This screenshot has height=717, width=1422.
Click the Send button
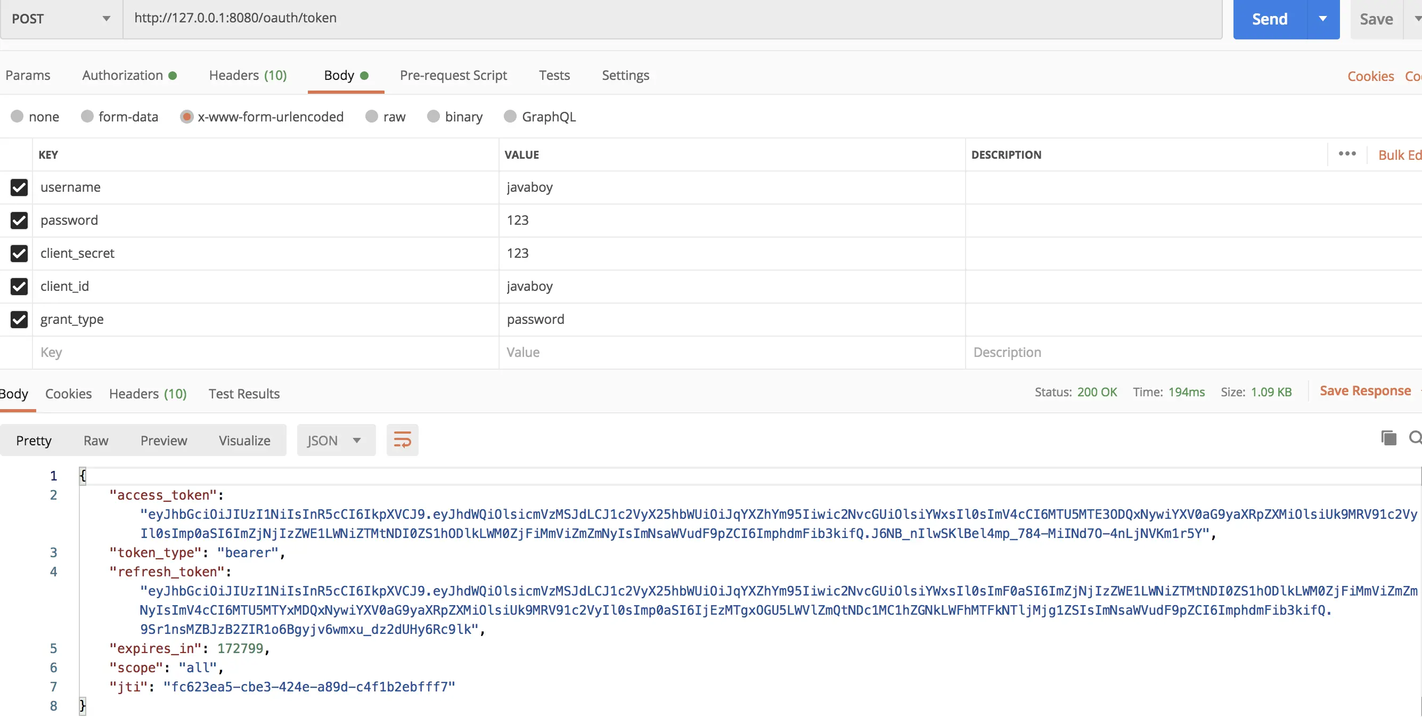coord(1269,19)
